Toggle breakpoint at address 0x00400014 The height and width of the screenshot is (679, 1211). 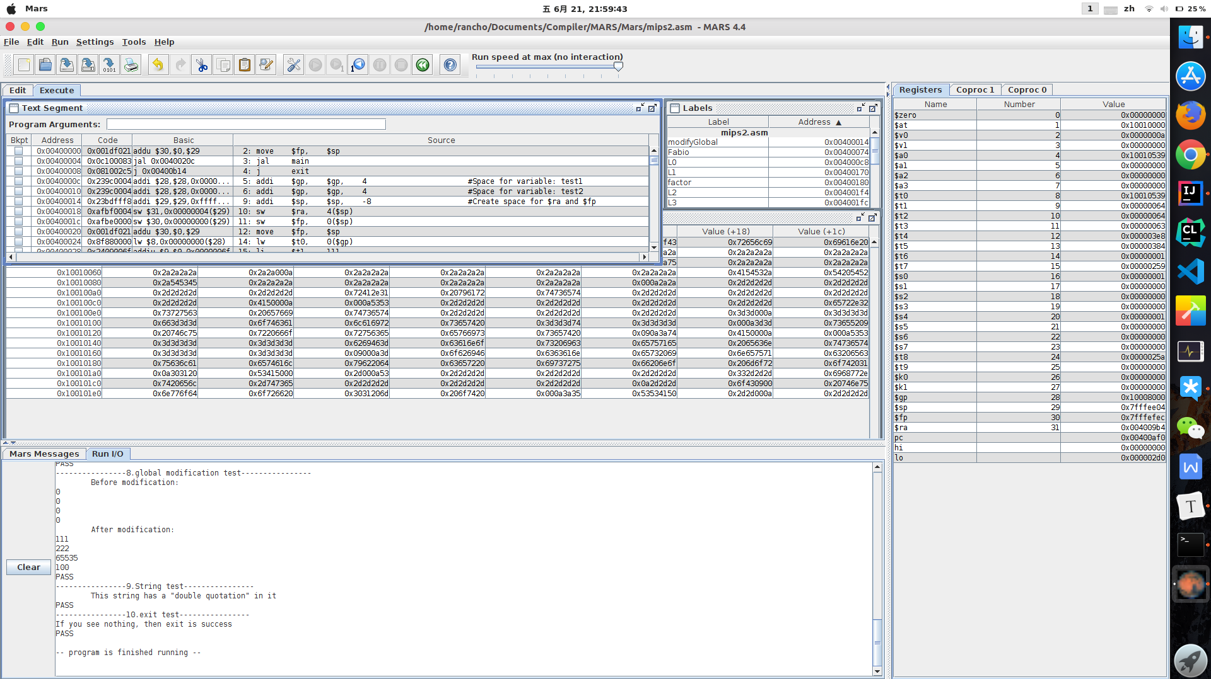pyautogui.click(x=19, y=202)
